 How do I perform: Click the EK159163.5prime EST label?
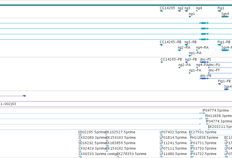(121, 138)
